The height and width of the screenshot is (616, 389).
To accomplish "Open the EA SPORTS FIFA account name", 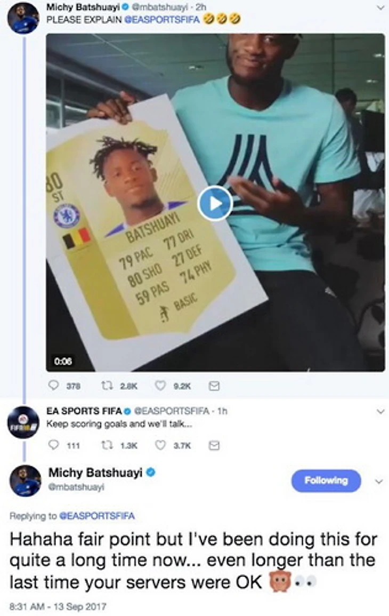I will [84, 411].
